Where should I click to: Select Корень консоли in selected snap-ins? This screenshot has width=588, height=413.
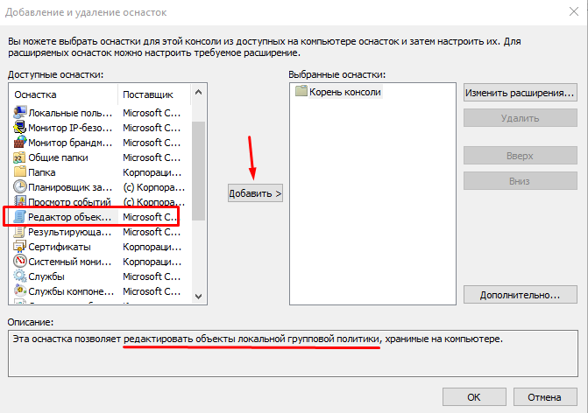point(345,92)
